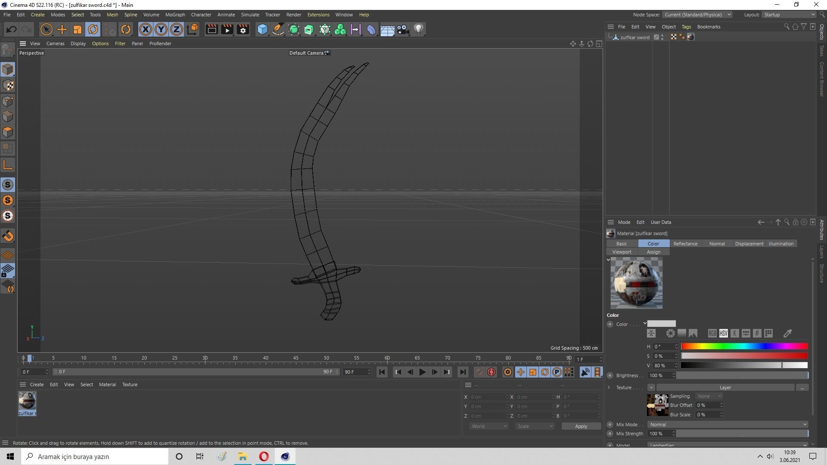Search in Object Manager magnifier
827x465 pixels.
787,27
